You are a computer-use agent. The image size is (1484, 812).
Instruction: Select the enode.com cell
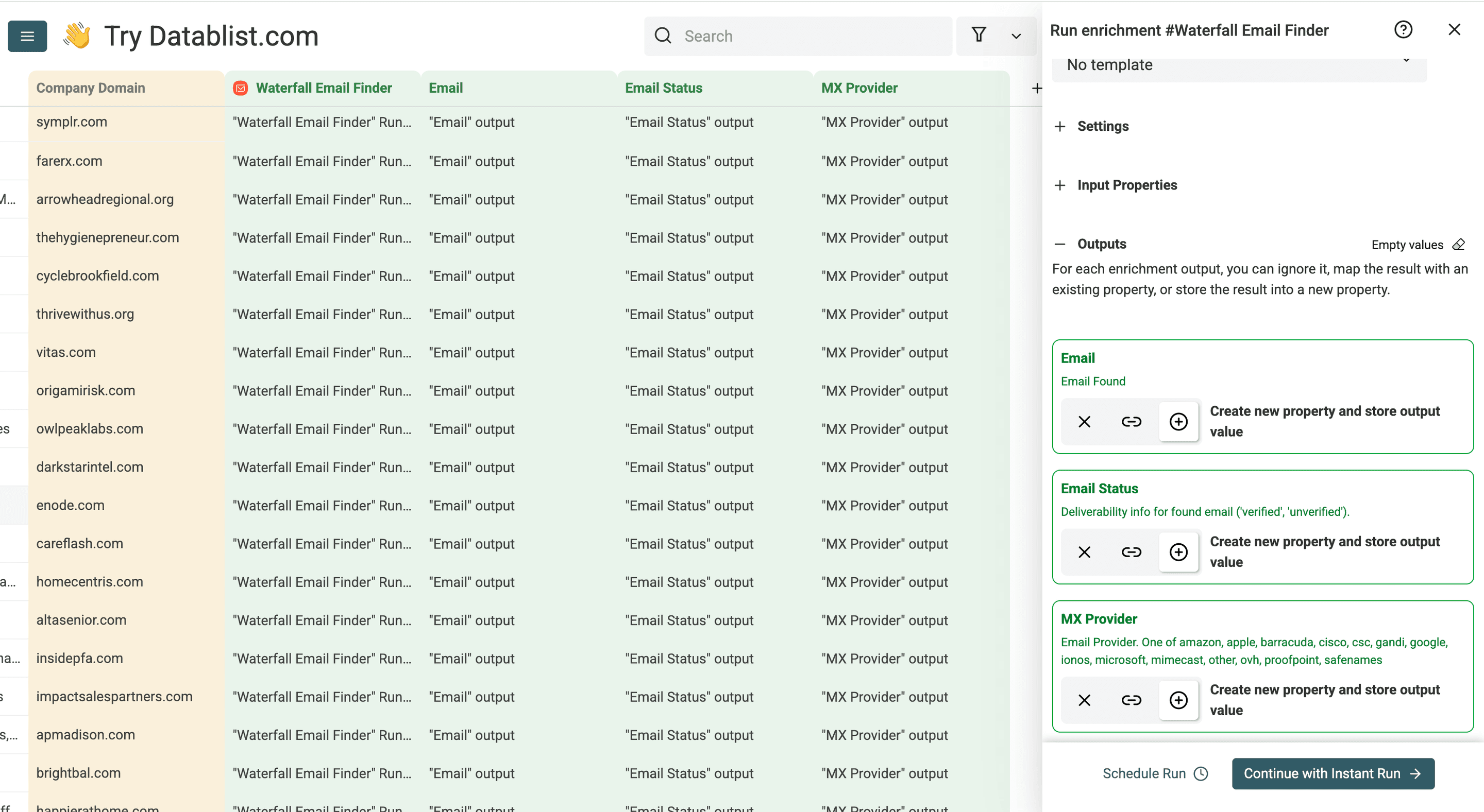tap(126, 505)
